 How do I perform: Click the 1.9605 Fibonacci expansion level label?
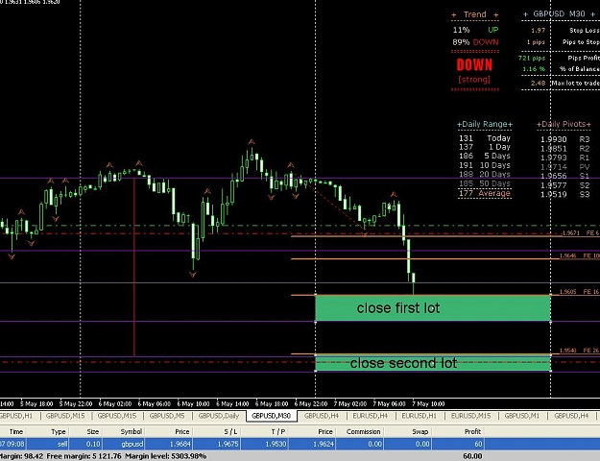point(568,292)
